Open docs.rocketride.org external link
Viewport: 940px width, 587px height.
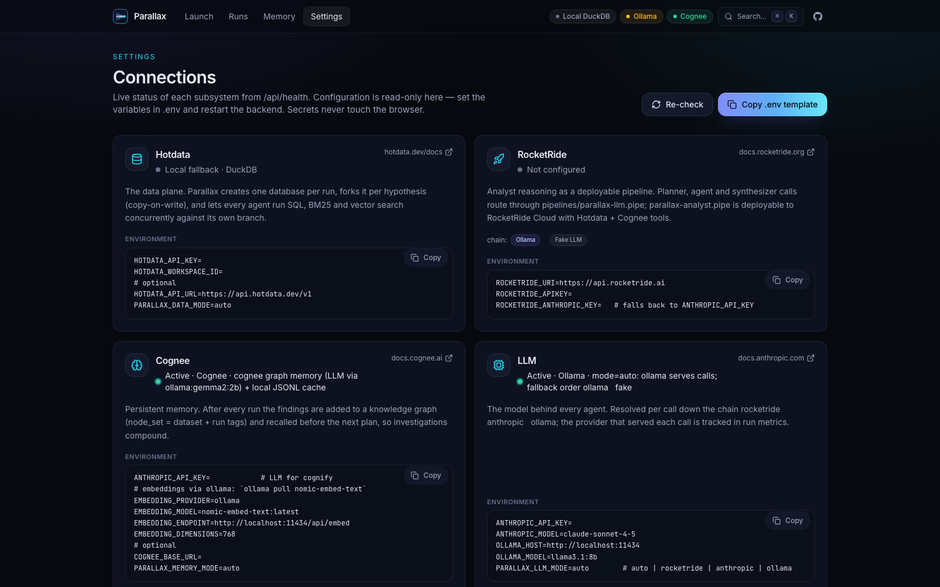click(x=777, y=152)
